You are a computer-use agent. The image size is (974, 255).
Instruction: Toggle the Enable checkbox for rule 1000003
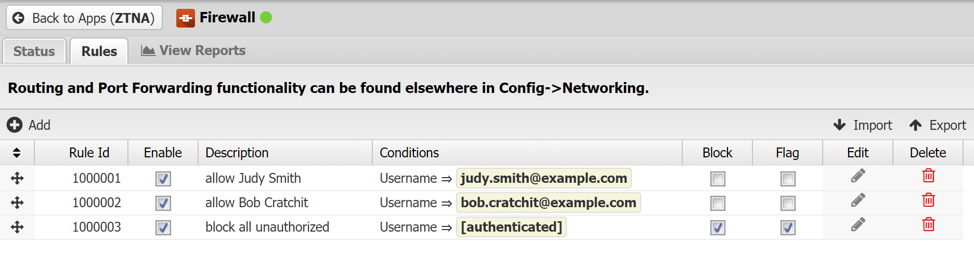(x=163, y=227)
